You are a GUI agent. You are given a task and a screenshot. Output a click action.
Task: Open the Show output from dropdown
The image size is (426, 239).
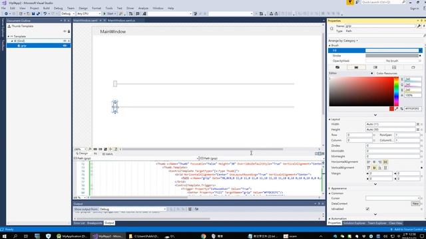(133, 209)
